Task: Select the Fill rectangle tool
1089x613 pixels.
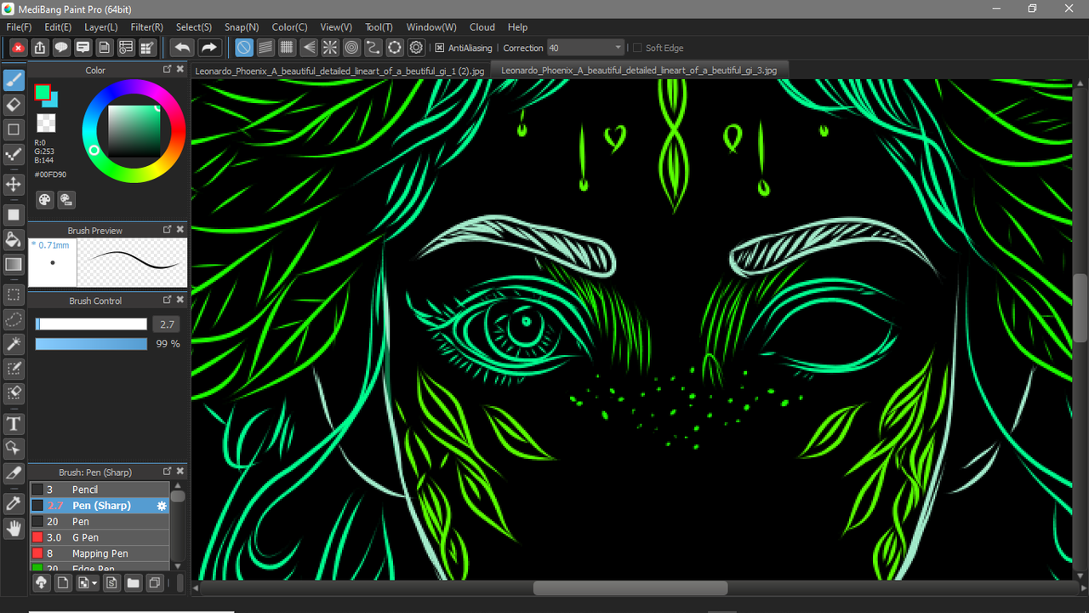Action: click(14, 215)
